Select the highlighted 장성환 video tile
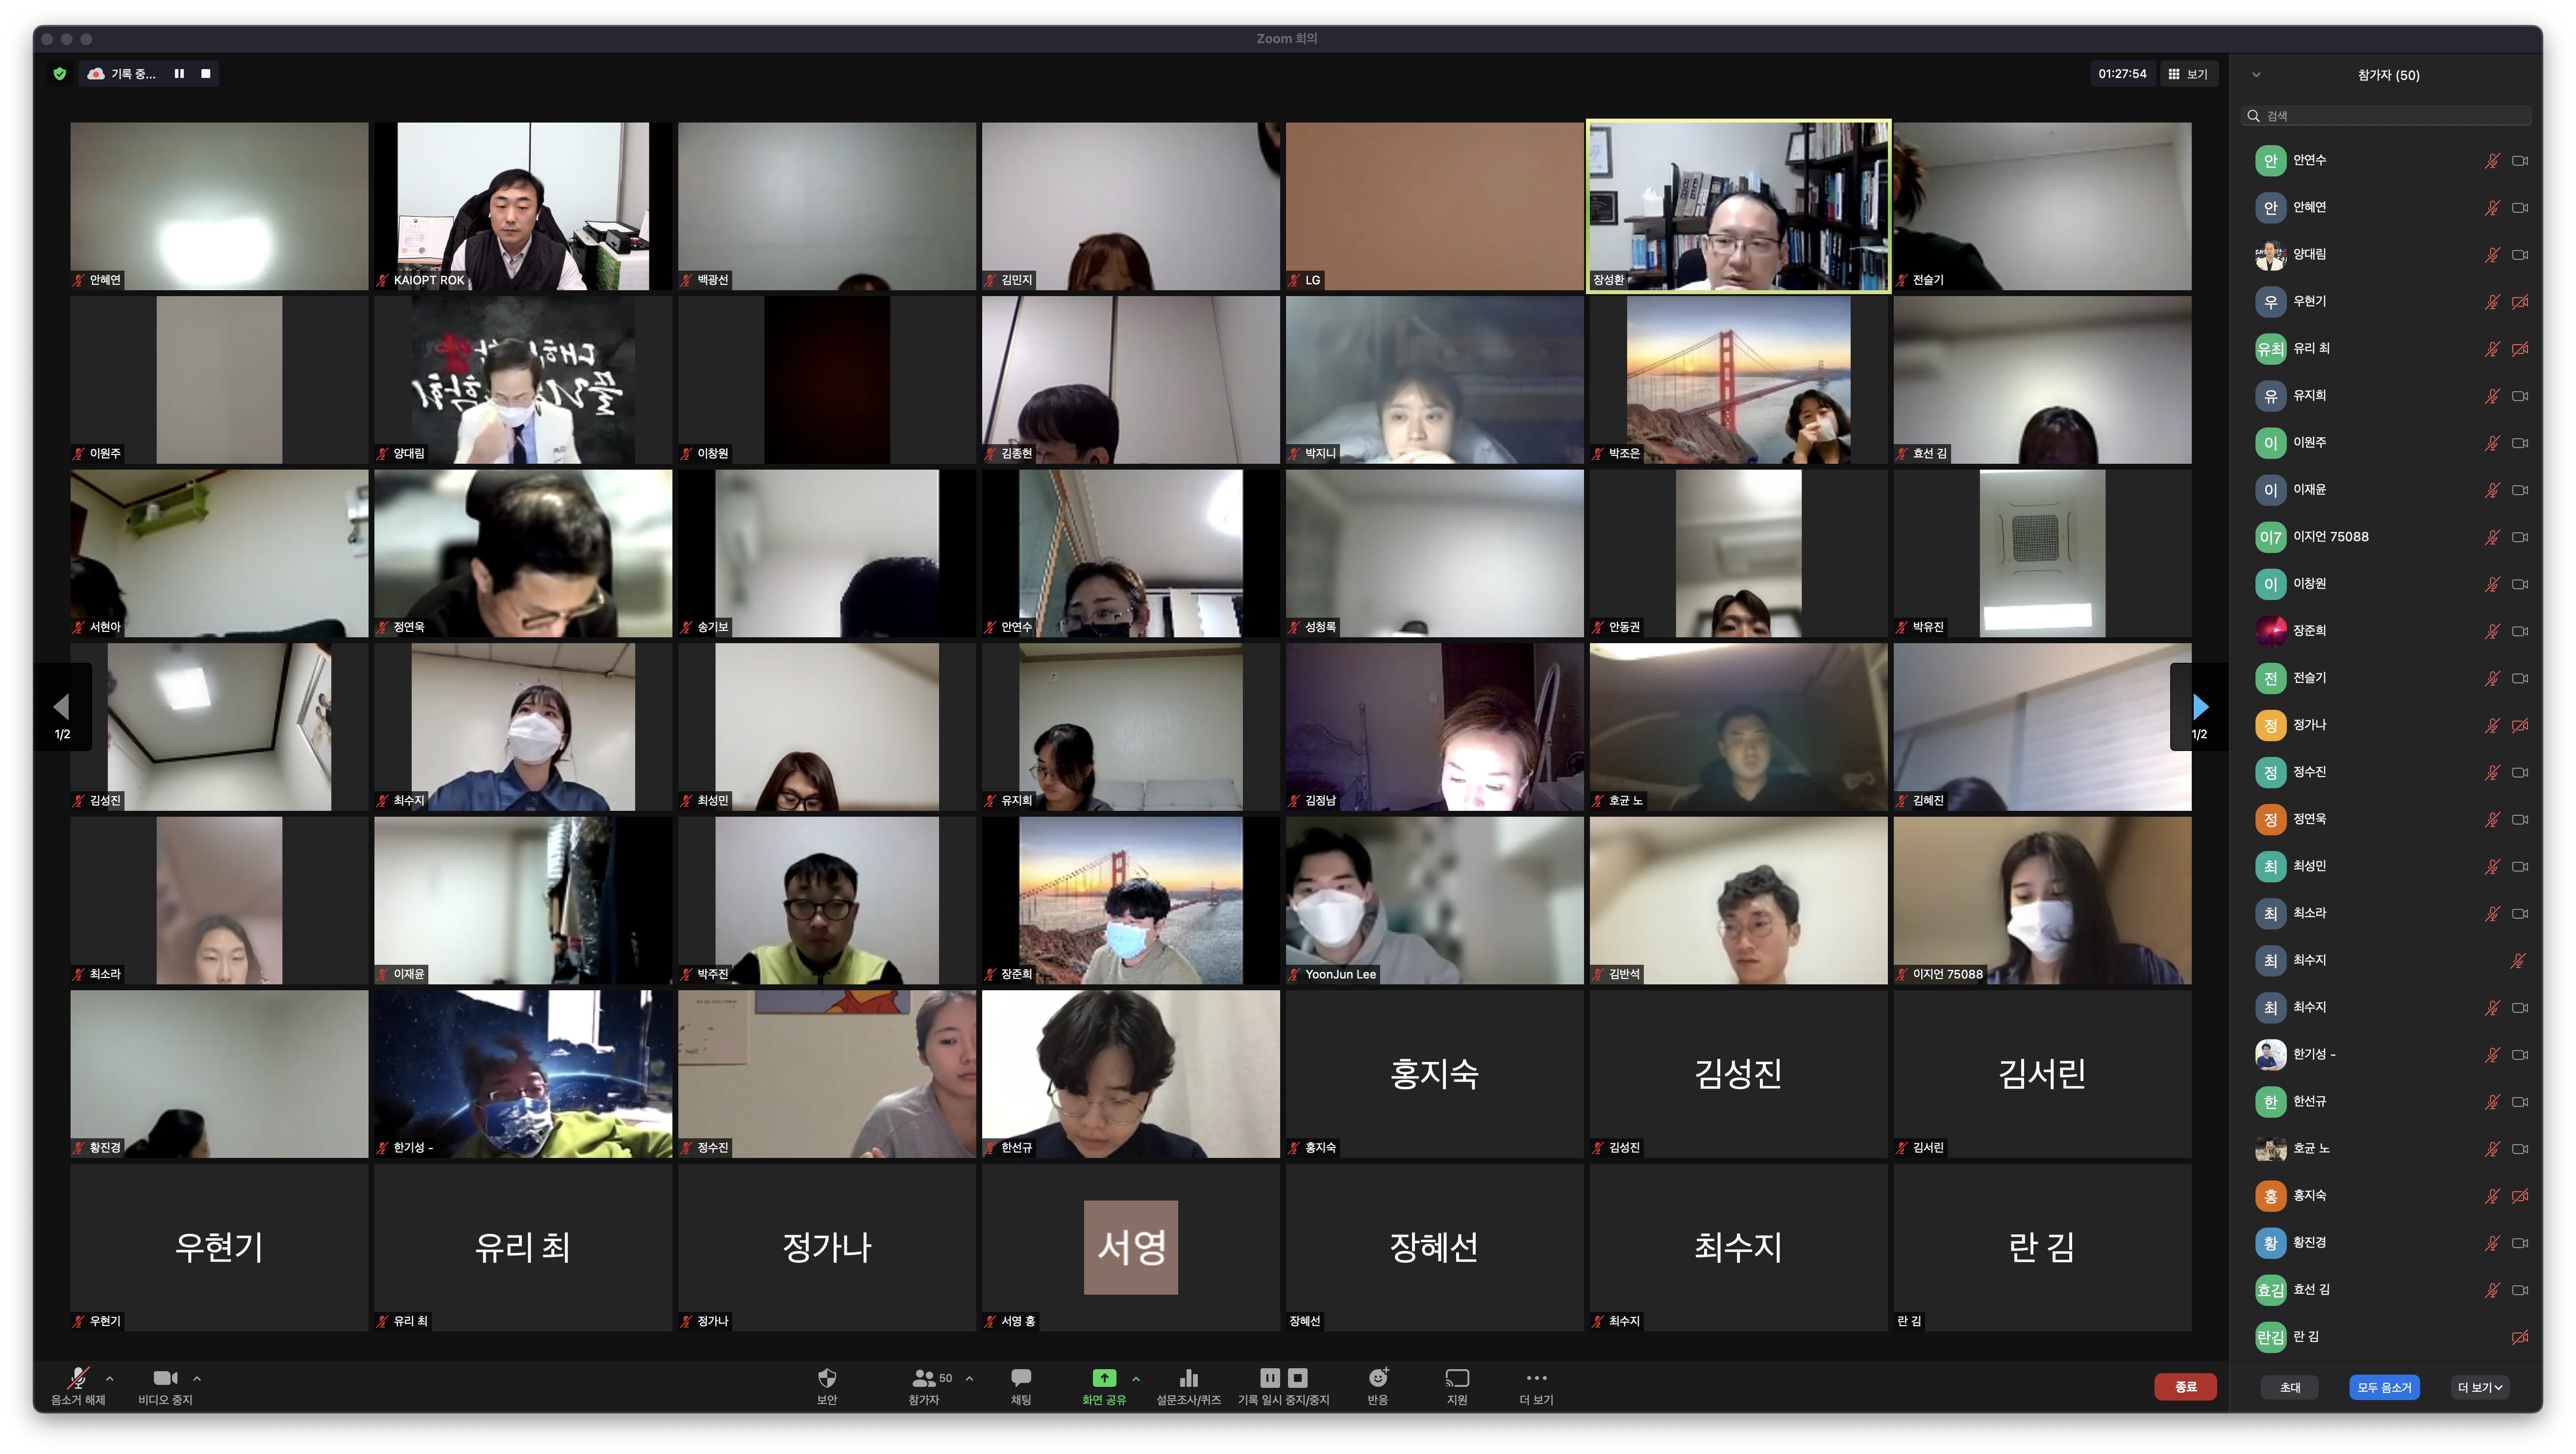This screenshot has width=2576, height=1454. 1738,206
